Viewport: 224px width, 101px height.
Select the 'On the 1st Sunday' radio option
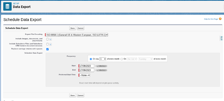pyautogui.click(x=122, y=59)
